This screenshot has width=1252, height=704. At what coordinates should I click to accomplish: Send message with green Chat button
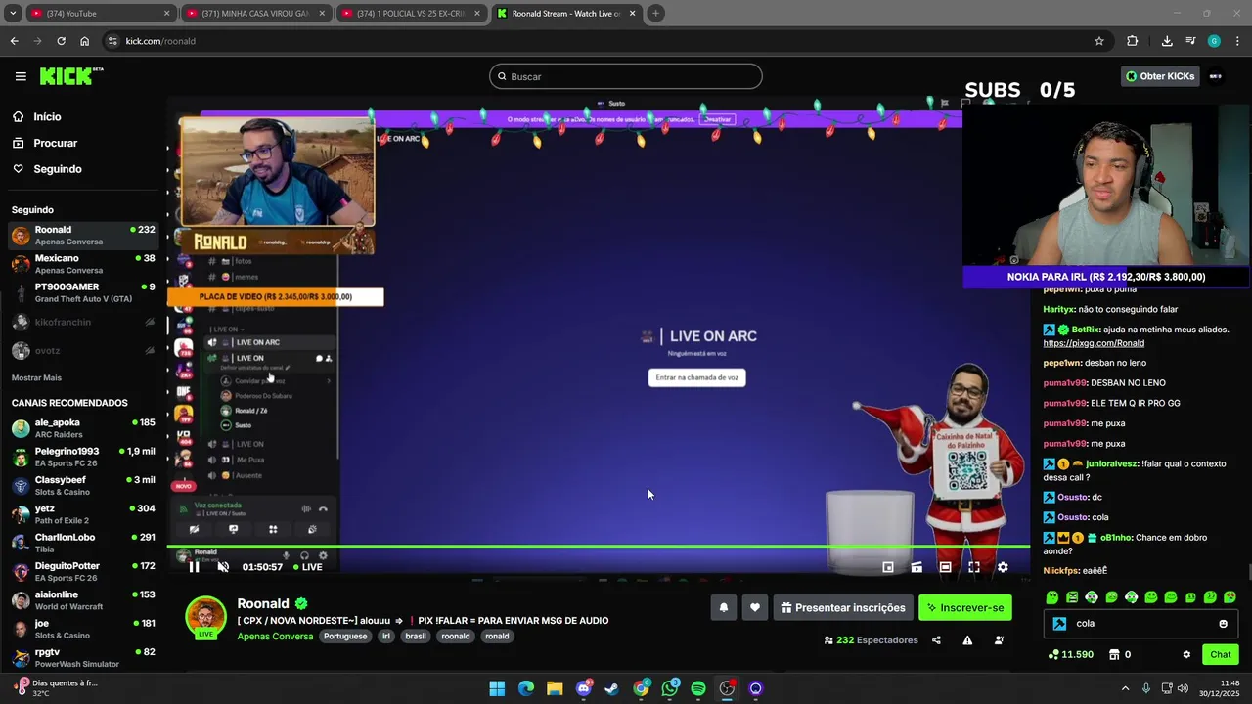[1221, 655]
